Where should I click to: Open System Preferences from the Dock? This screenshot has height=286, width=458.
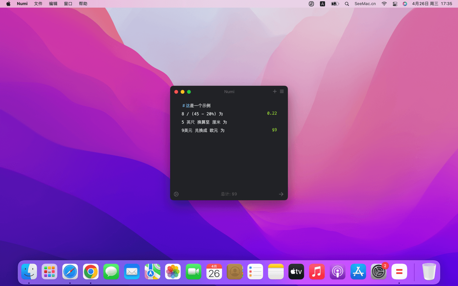coord(378,272)
